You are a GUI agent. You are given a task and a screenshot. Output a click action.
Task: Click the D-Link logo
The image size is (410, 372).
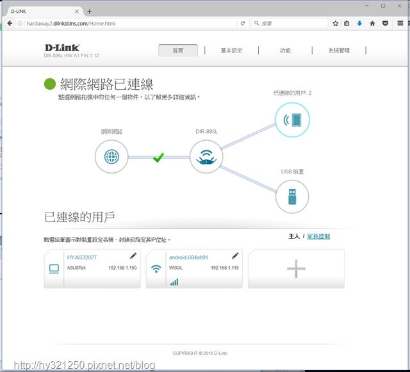click(62, 47)
